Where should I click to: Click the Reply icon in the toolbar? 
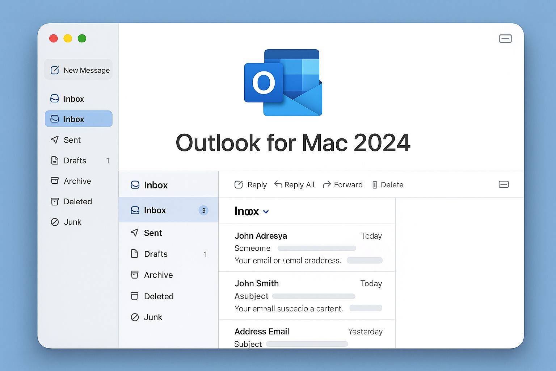(x=239, y=184)
